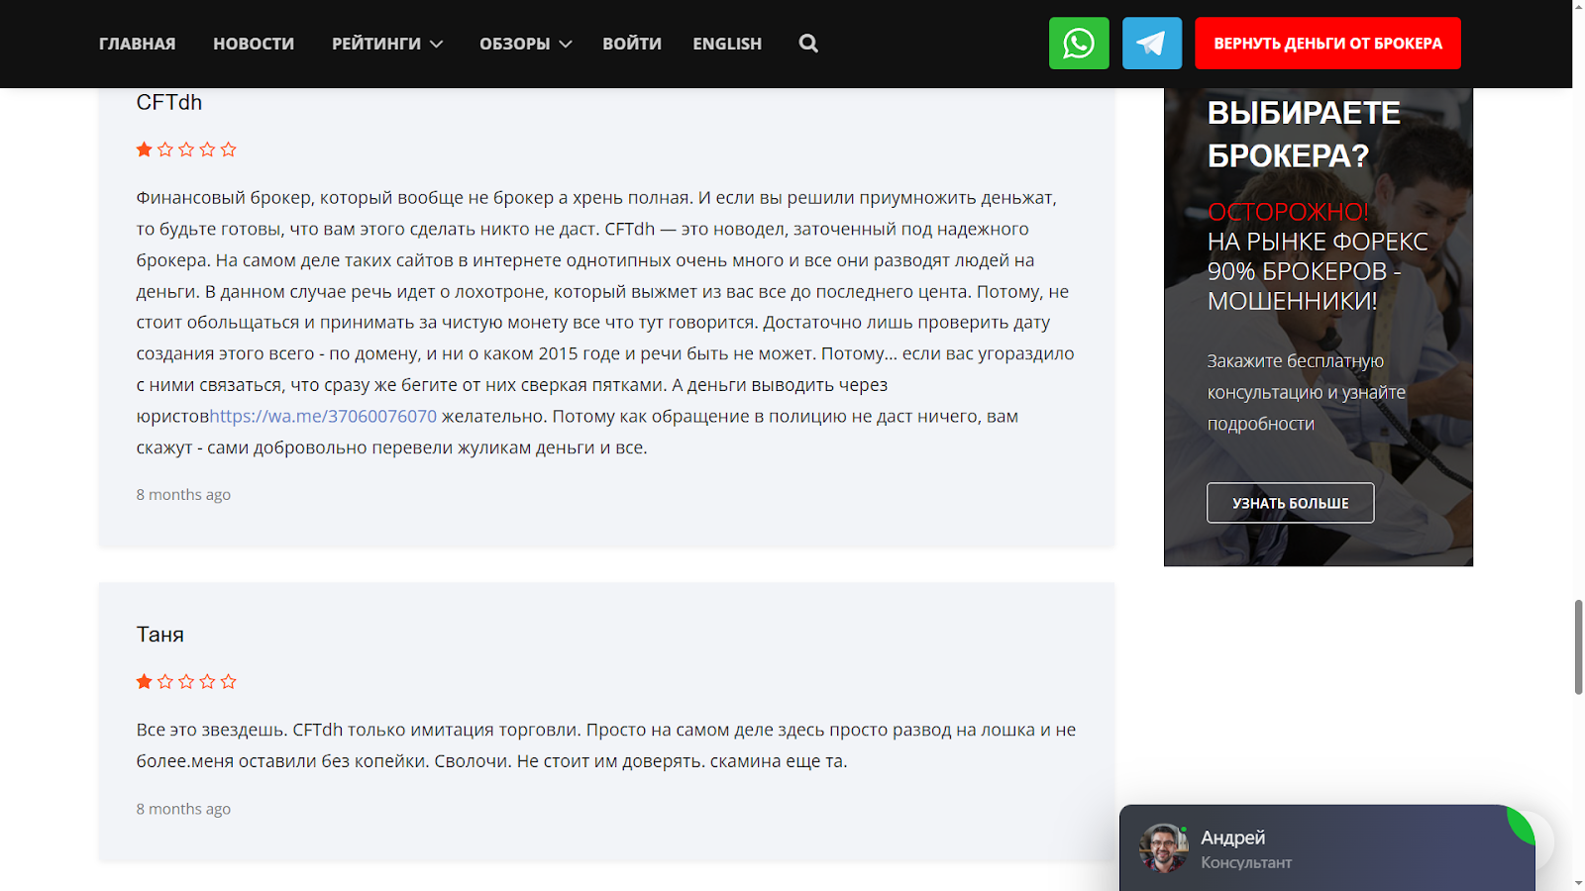Click the third star in Таня review
Screen dimensions: 1585x891
[x=186, y=681]
